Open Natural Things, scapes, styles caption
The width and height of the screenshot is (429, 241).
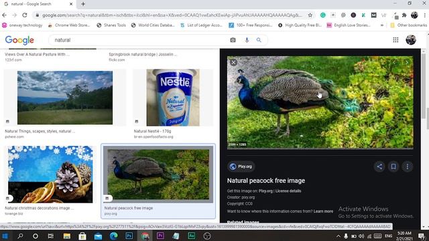[40, 131]
